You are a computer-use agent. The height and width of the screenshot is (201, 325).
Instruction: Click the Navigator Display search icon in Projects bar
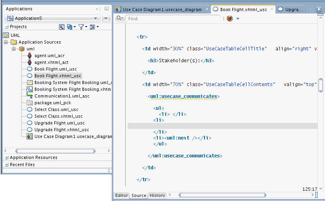click(61, 27)
